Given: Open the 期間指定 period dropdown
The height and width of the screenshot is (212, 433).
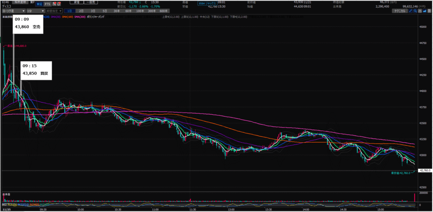Looking at the screenshot, I should tap(54, 10).
